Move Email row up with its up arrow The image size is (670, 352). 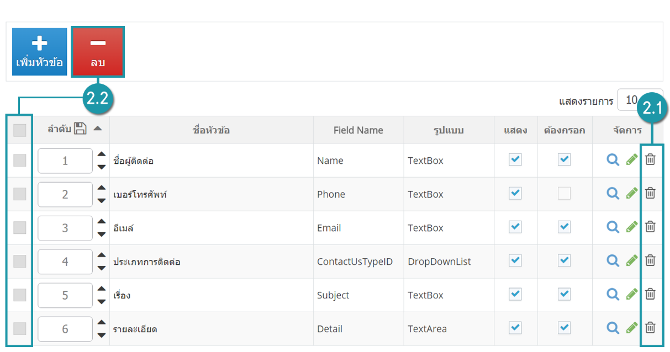pyautogui.click(x=102, y=222)
